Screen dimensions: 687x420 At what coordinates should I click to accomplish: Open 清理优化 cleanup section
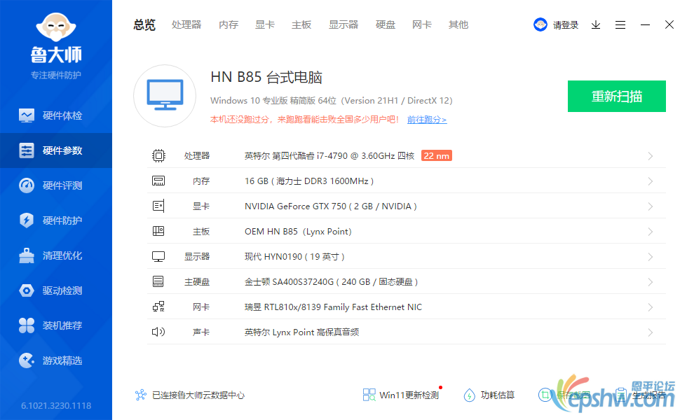click(56, 255)
